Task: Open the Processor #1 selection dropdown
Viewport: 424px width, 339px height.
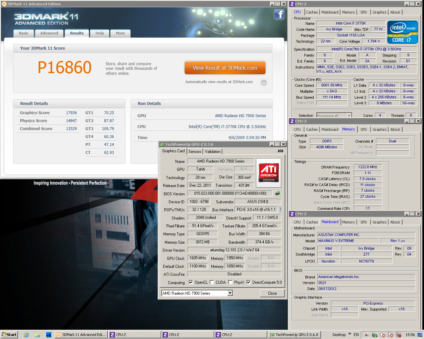Action: click(x=349, y=116)
